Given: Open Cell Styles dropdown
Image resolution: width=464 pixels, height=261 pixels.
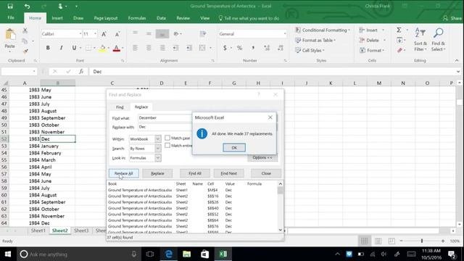Looking at the screenshot, I should tap(310, 50).
